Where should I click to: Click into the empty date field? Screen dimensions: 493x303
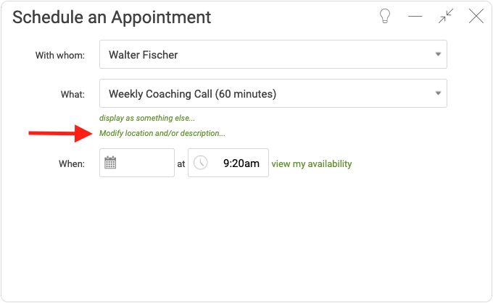[x=145, y=163]
